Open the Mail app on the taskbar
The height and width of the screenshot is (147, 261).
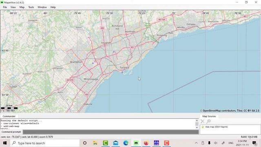click(x=115, y=143)
